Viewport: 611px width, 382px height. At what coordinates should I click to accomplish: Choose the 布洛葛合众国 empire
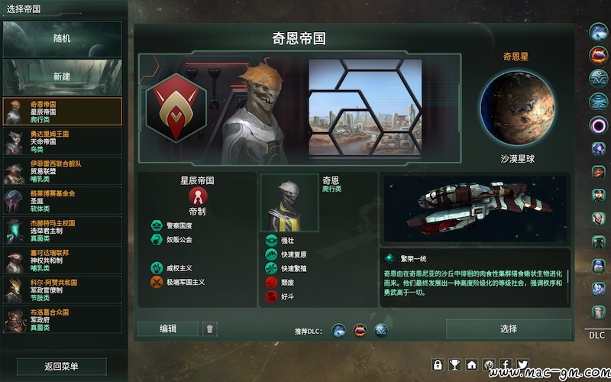(63, 319)
